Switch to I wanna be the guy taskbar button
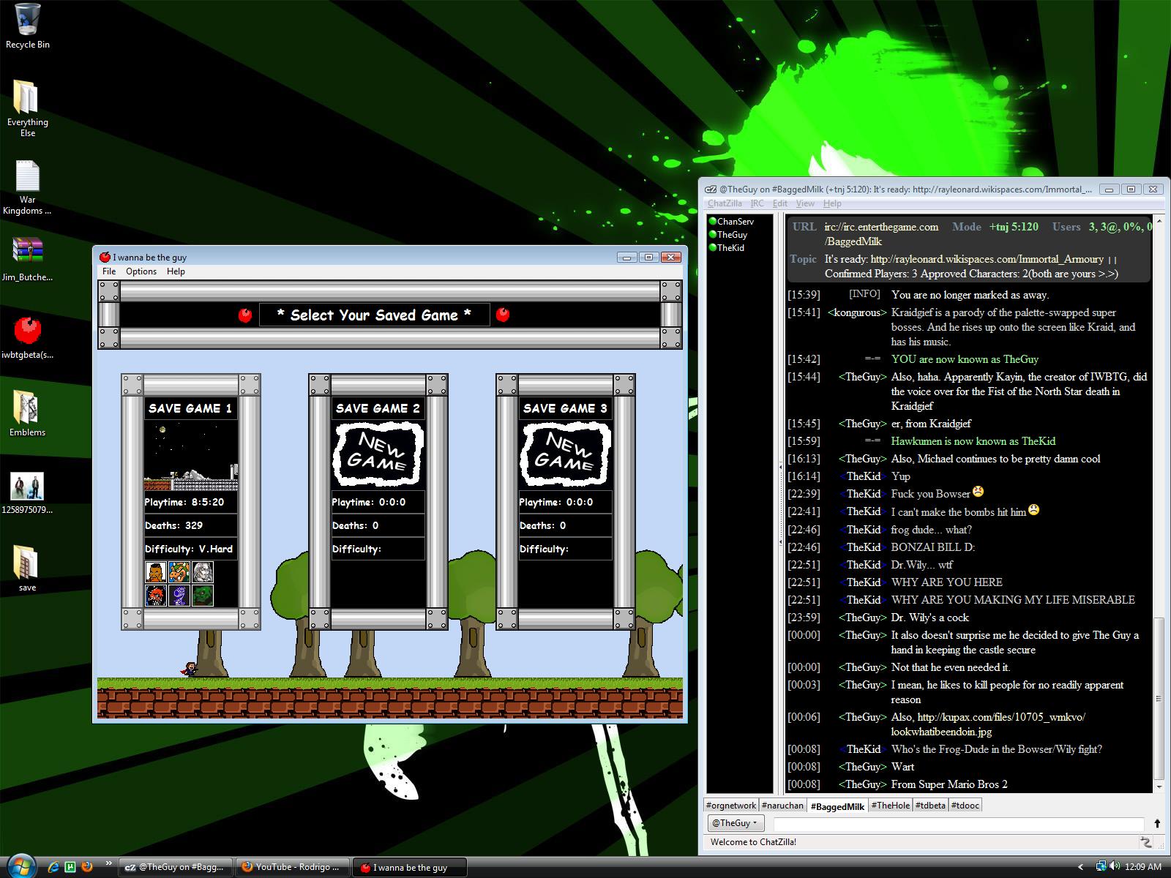The height and width of the screenshot is (878, 1171). (x=410, y=867)
